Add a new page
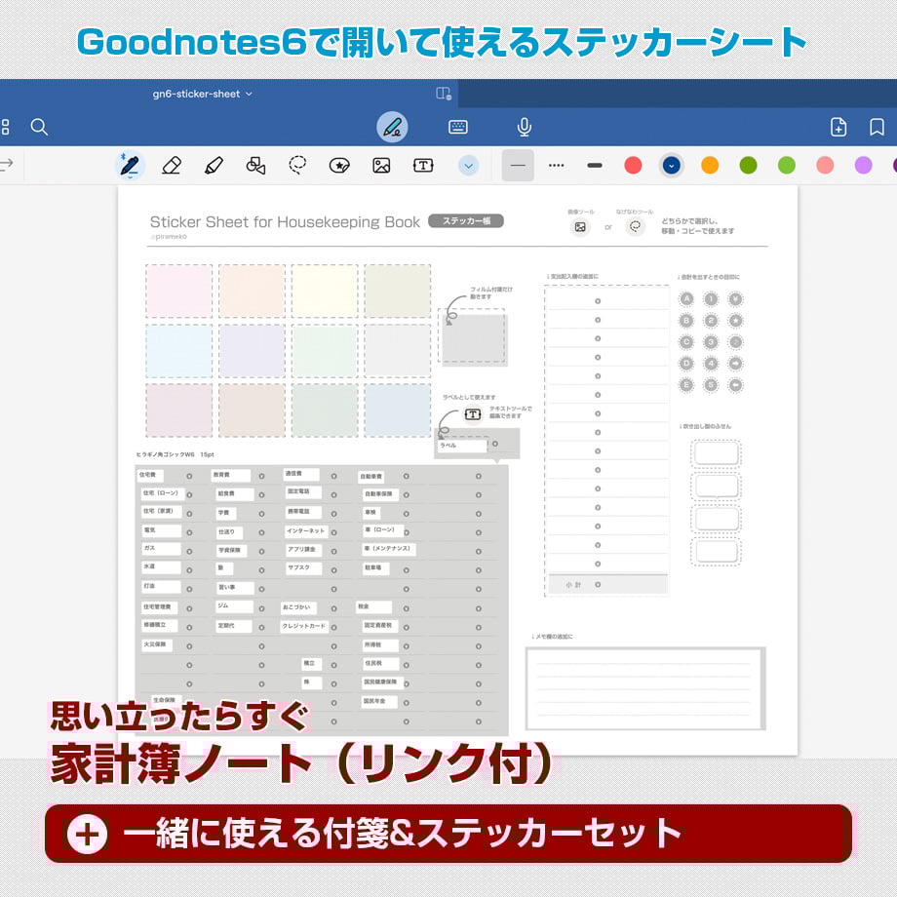The height and width of the screenshot is (897, 897). 838,127
